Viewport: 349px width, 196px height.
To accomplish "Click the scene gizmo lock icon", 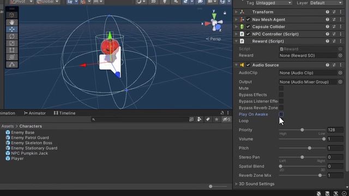I will 225,13.
